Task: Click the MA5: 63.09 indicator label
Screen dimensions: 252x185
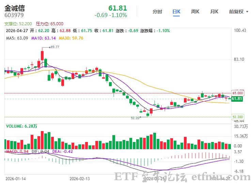Action: click(x=17, y=38)
